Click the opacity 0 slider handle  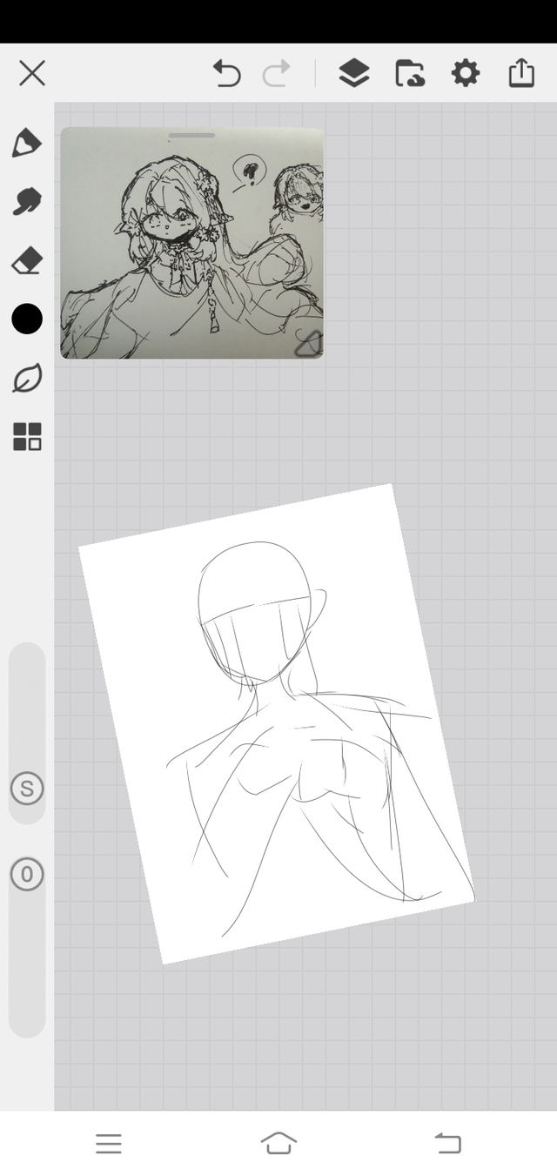click(x=27, y=874)
